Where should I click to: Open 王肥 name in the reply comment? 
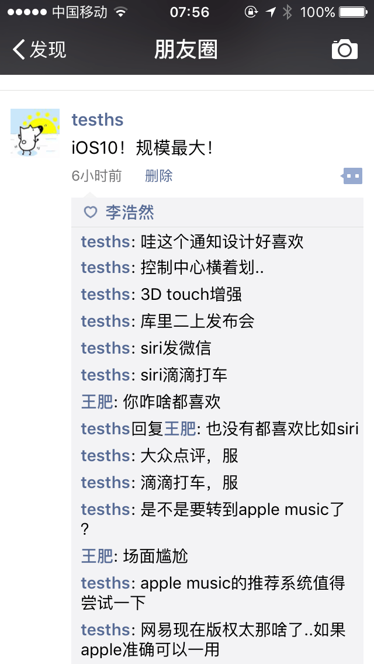click(x=180, y=428)
